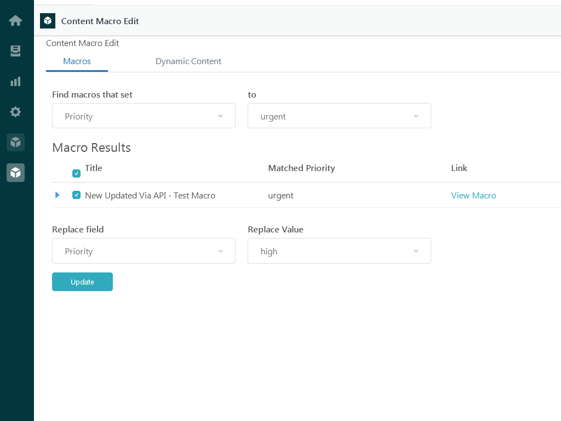Expand the New Updated Via API macro row
Screen dimensions: 561x421
click(x=58, y=195)
